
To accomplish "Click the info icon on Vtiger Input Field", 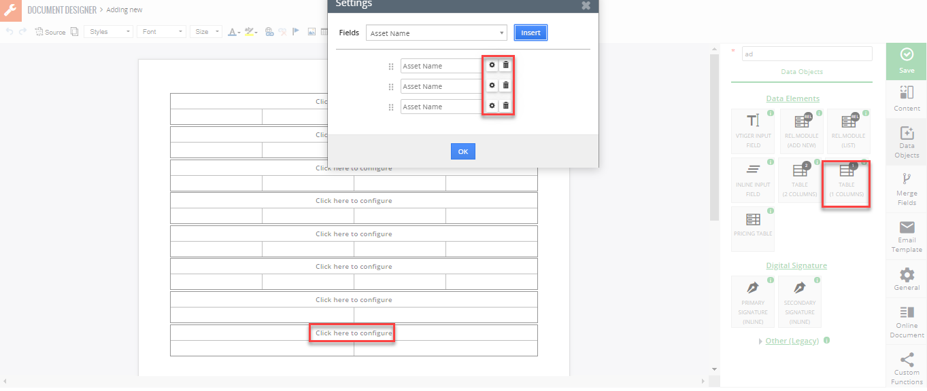I will (x=771, y=113).
